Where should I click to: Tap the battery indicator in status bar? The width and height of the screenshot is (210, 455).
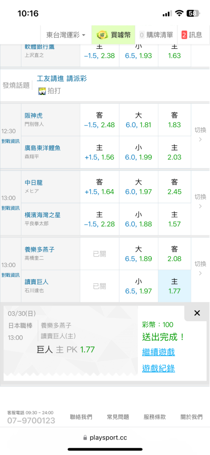[x=194, y=13]
